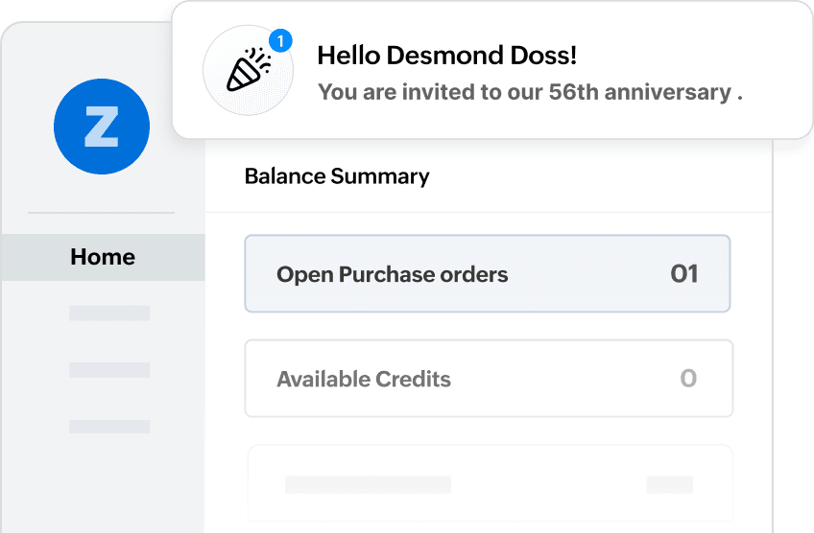
Task: Click the Hello Desmond Doss! notification title
Action: click(x=446, y=56)
